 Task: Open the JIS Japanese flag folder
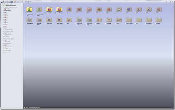139,9
